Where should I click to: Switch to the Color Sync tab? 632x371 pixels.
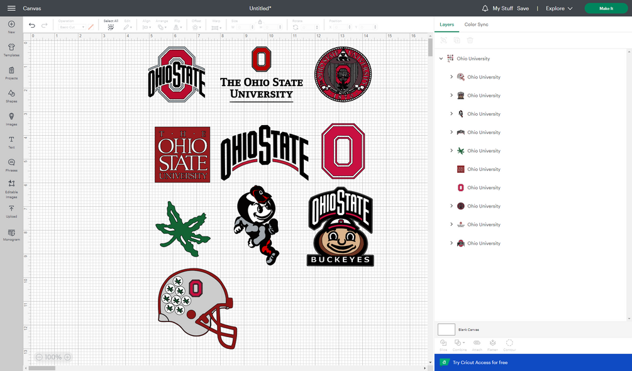click(476, 25)
